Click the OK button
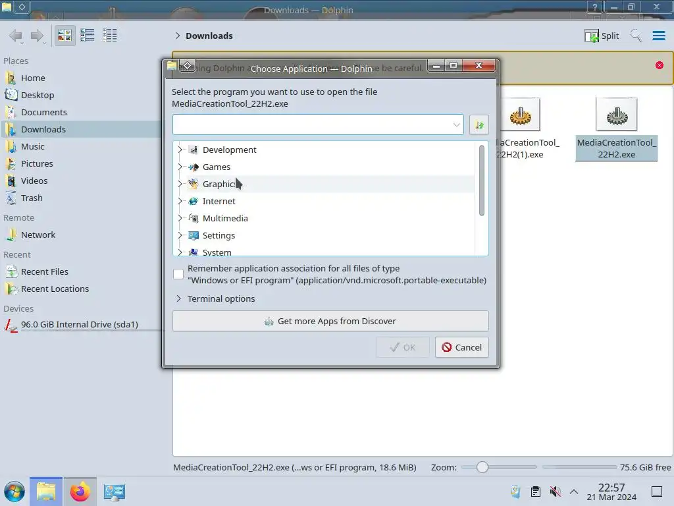This screenshot has height=506, width=674. tap(402, 347)
